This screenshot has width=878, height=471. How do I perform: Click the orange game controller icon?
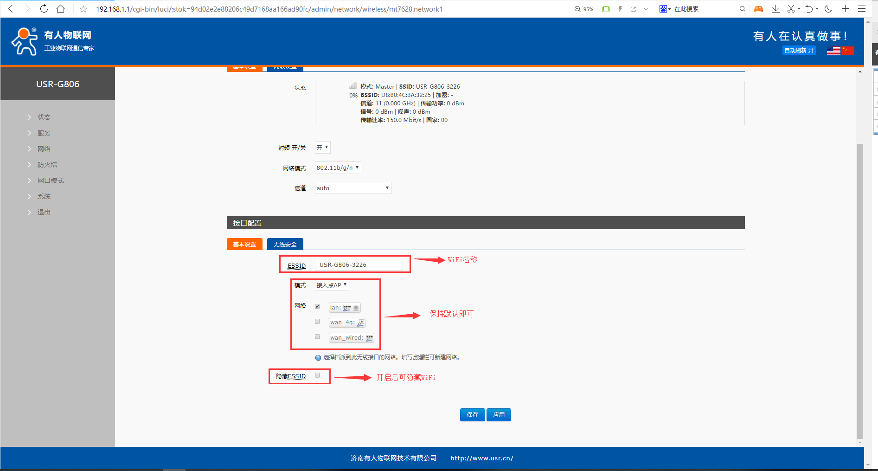(758, 9)
